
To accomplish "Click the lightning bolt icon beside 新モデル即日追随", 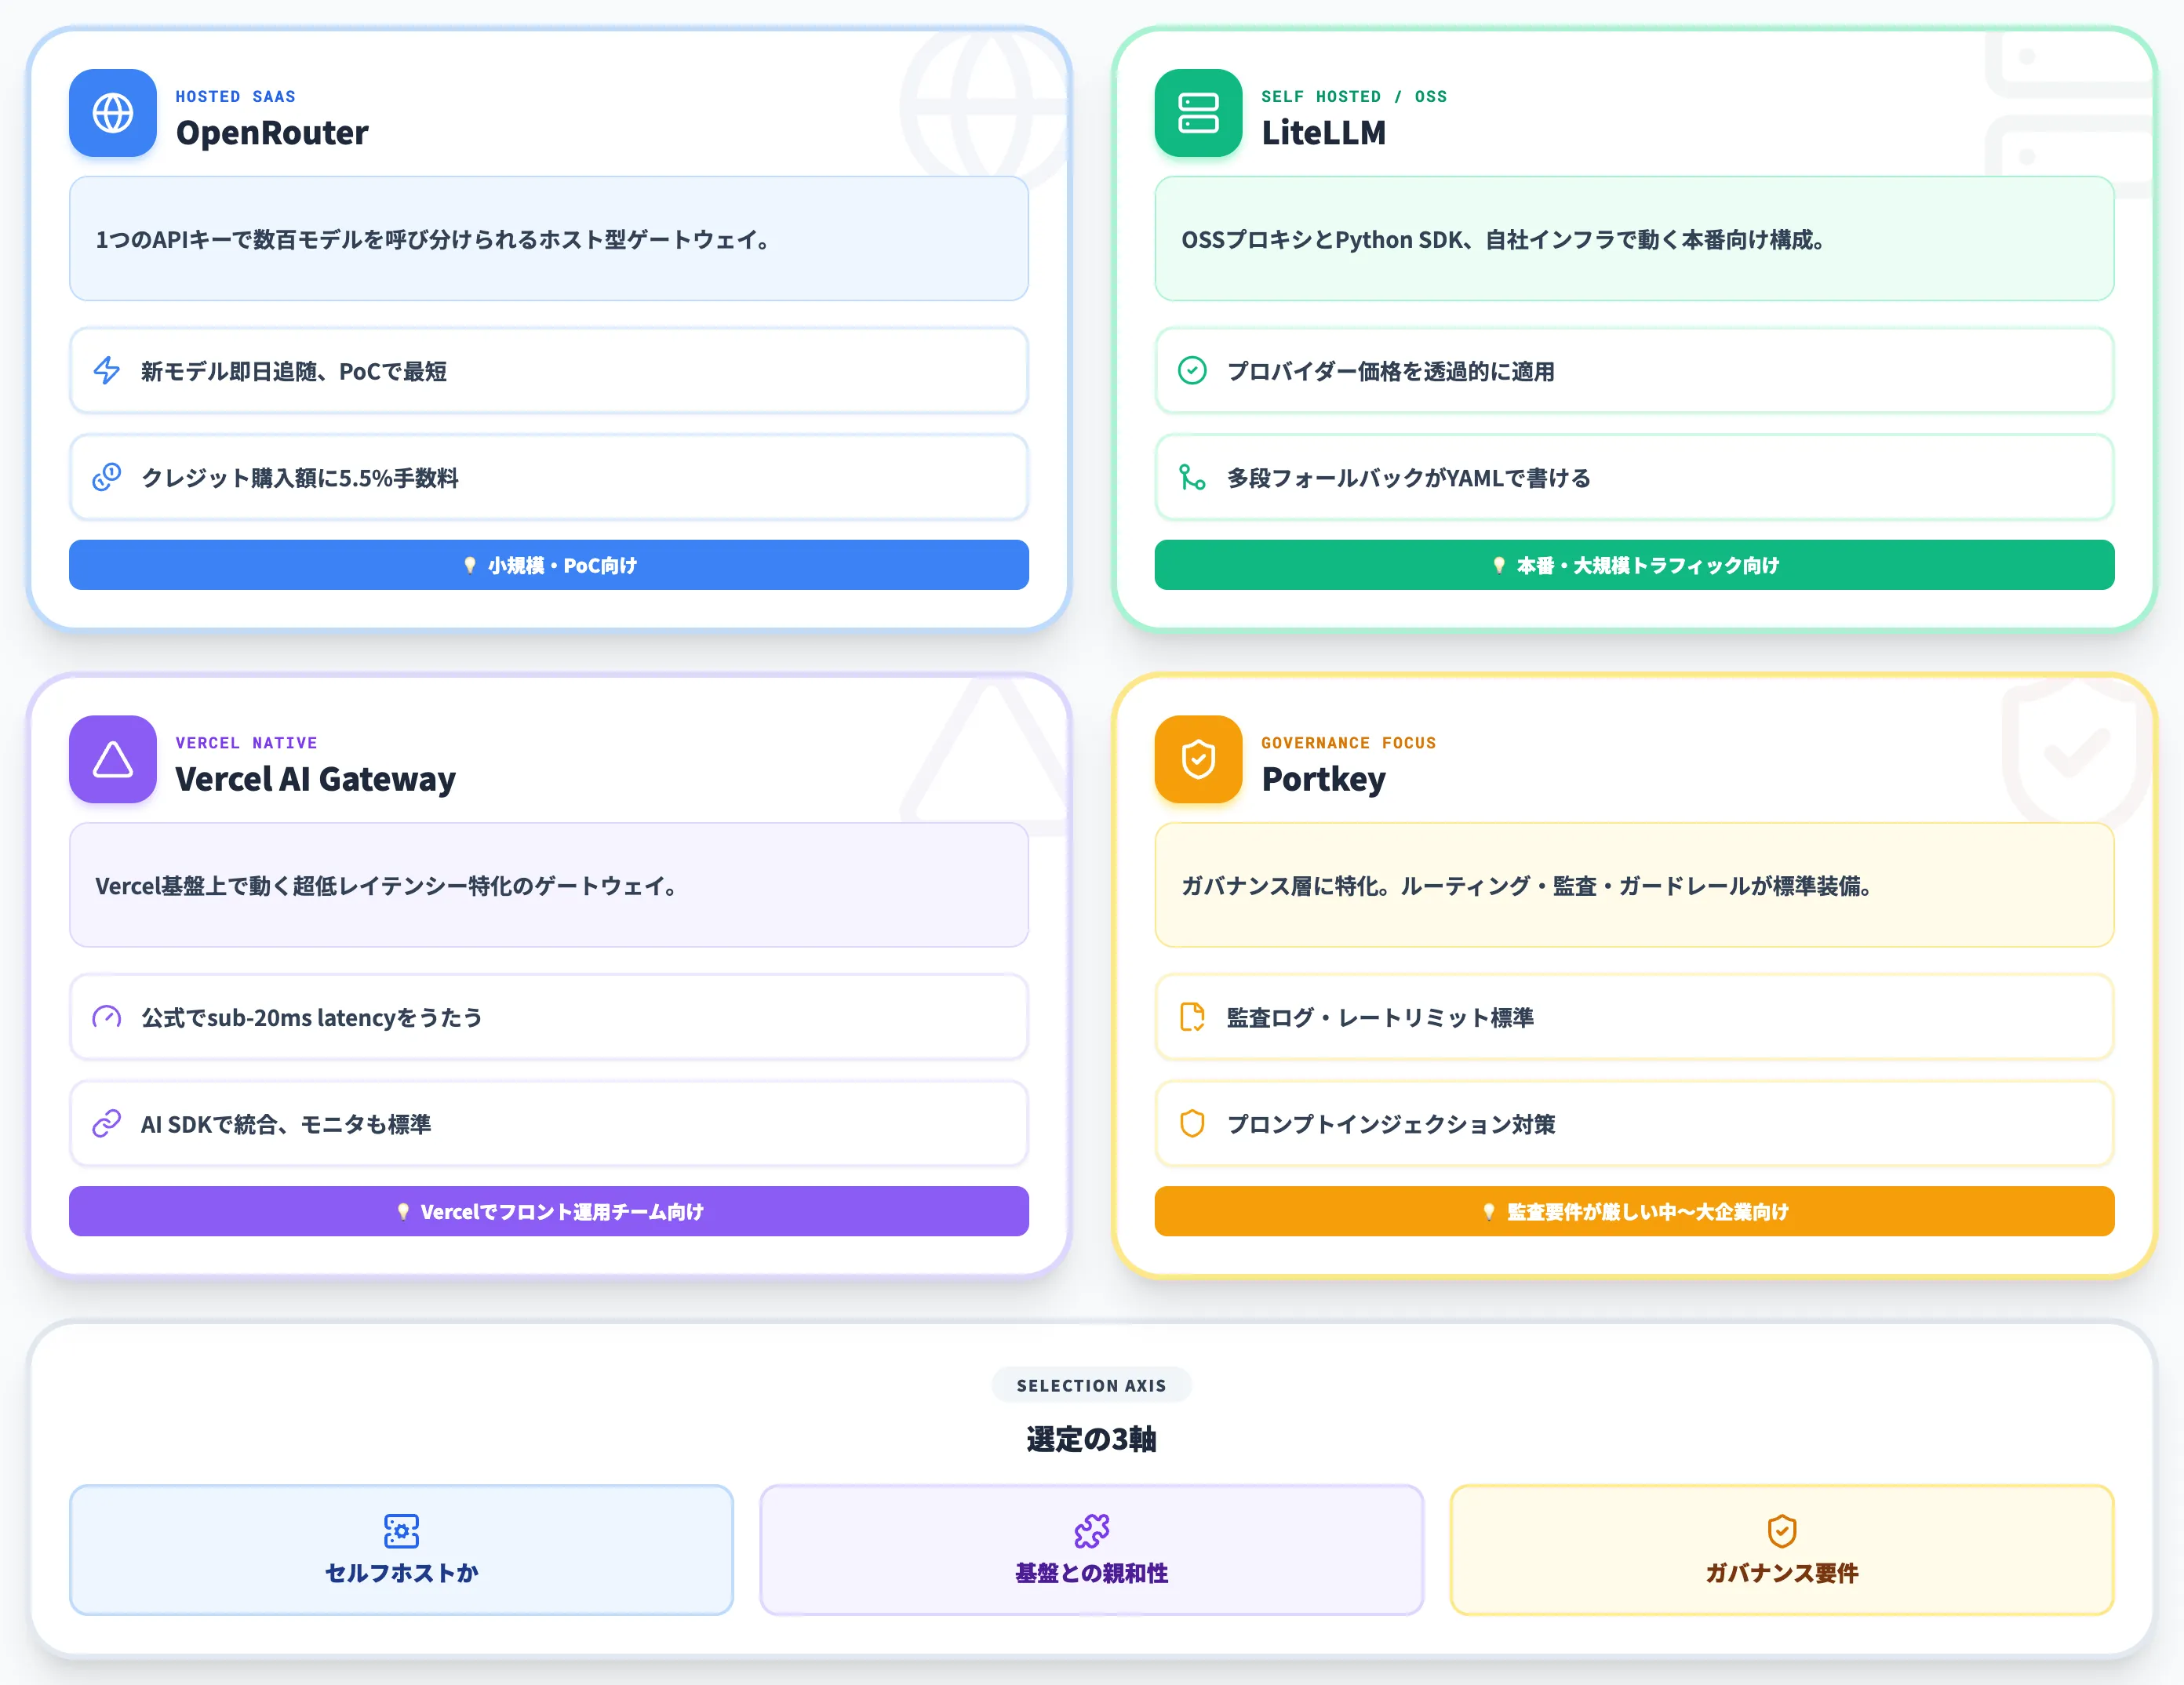I will tap(107, 371).
